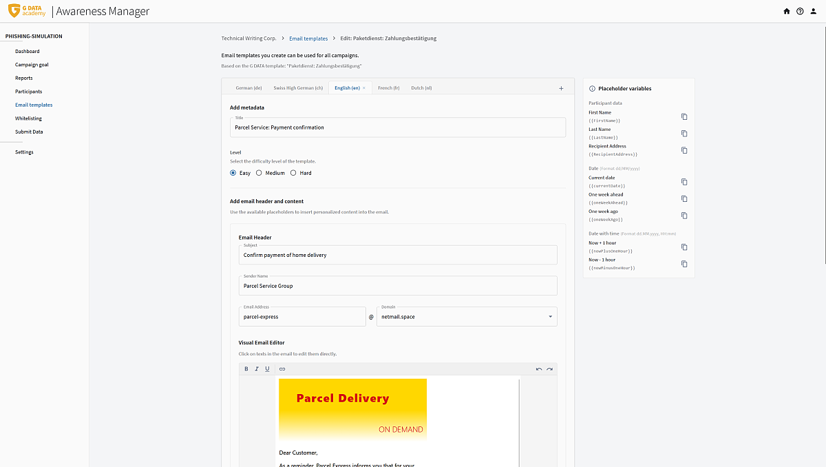Open Campaign goal in the sidebar

pyautogui.click(x=32, y=65)
